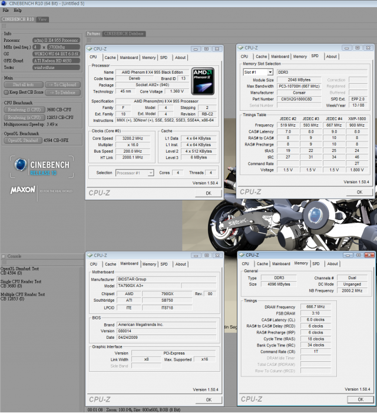Image resolution: width=377 pixels, height=413 pixels.
Task: Close the bottom-right Memory CPU-Z window
Action: [369, 255]
